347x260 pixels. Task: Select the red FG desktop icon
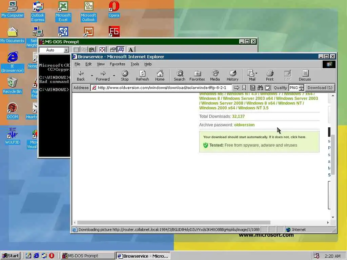tap(114, 31)
